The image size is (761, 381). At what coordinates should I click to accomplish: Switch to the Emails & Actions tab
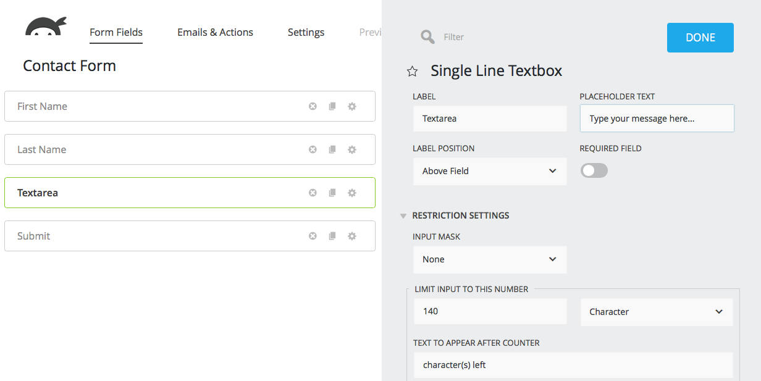[215, 32]
